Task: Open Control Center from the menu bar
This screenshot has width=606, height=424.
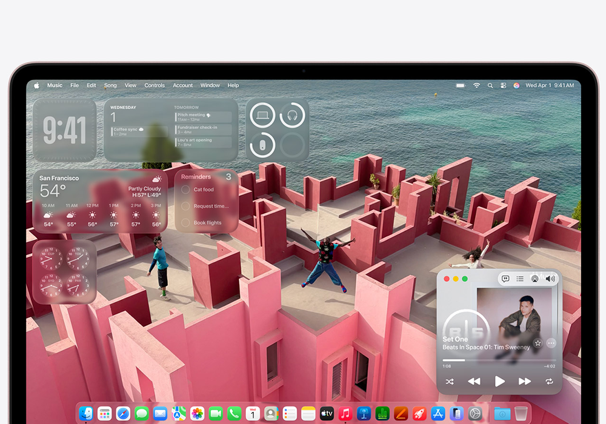Action: [503, 85]
